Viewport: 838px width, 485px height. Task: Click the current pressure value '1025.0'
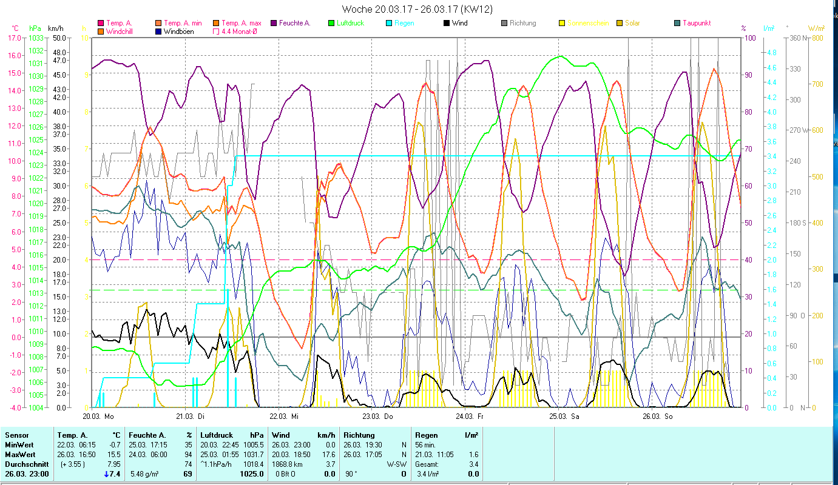(252, 474)
